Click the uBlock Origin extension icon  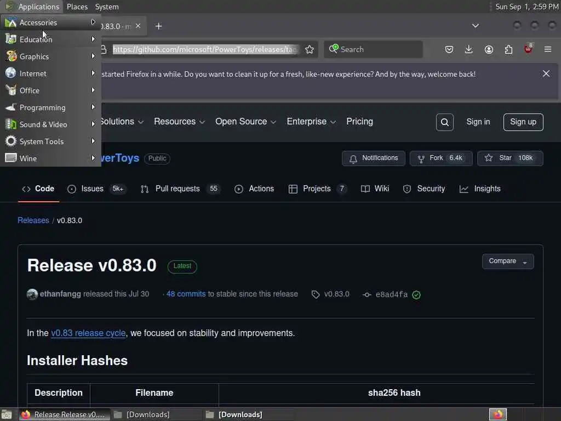tap(528, 49)
